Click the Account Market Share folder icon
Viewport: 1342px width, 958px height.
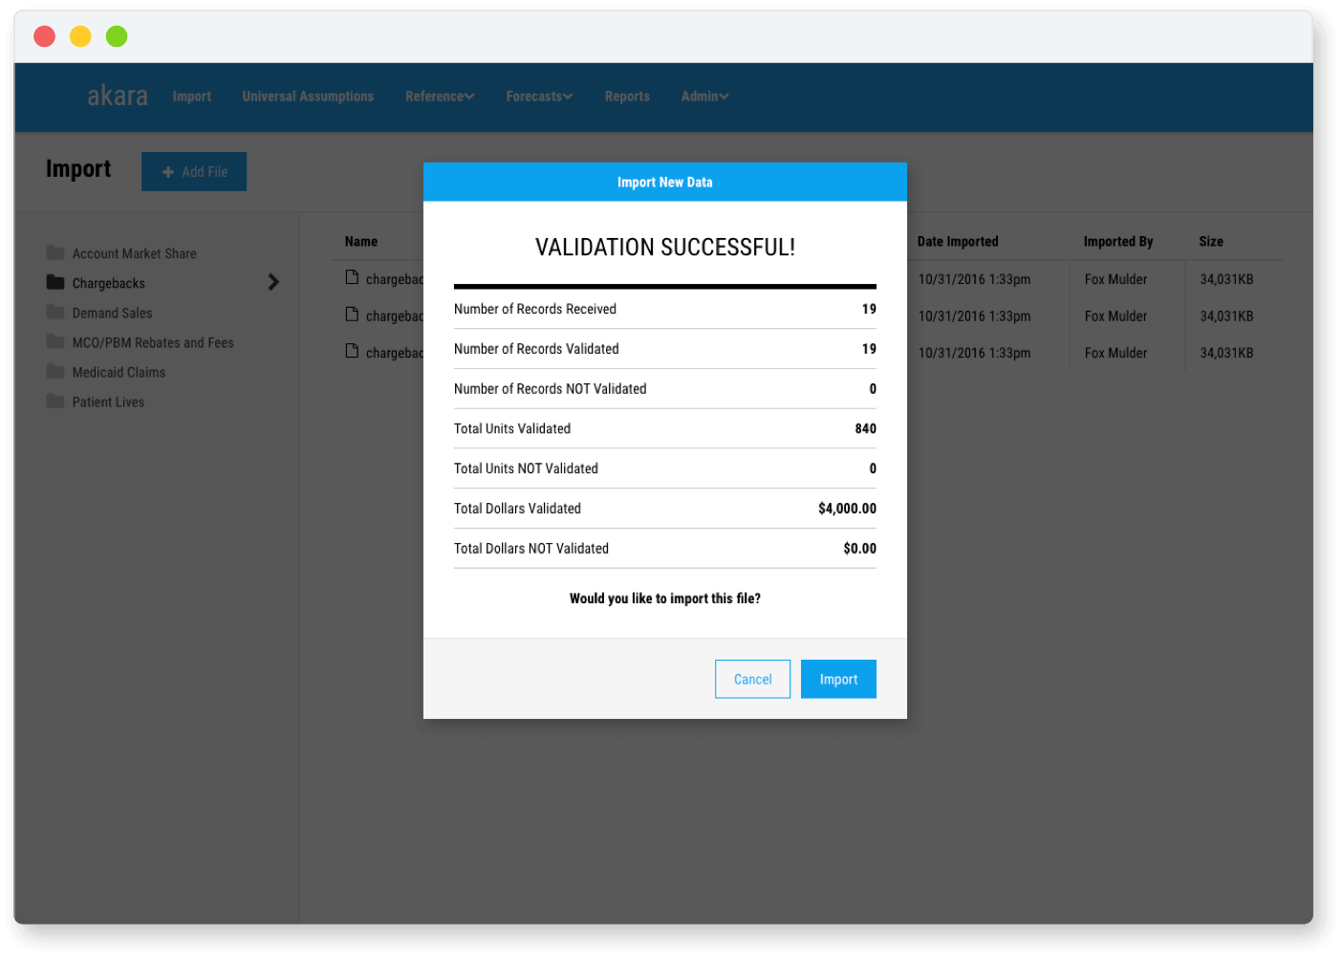pyautogui.click(x=55, y=252)
